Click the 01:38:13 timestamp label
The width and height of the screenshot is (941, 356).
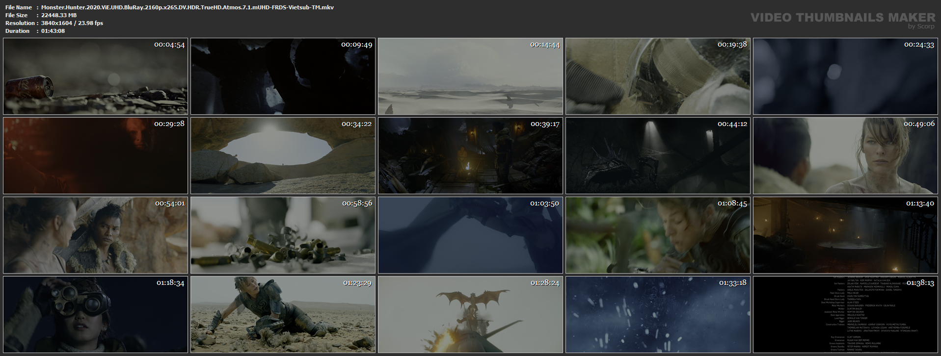920,283
